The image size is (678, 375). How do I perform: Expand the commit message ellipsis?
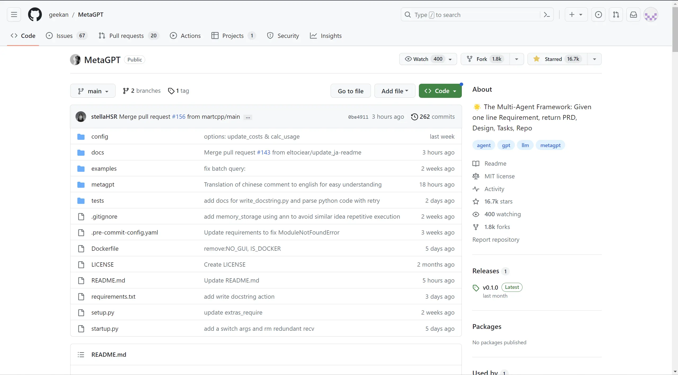[248, 117]
